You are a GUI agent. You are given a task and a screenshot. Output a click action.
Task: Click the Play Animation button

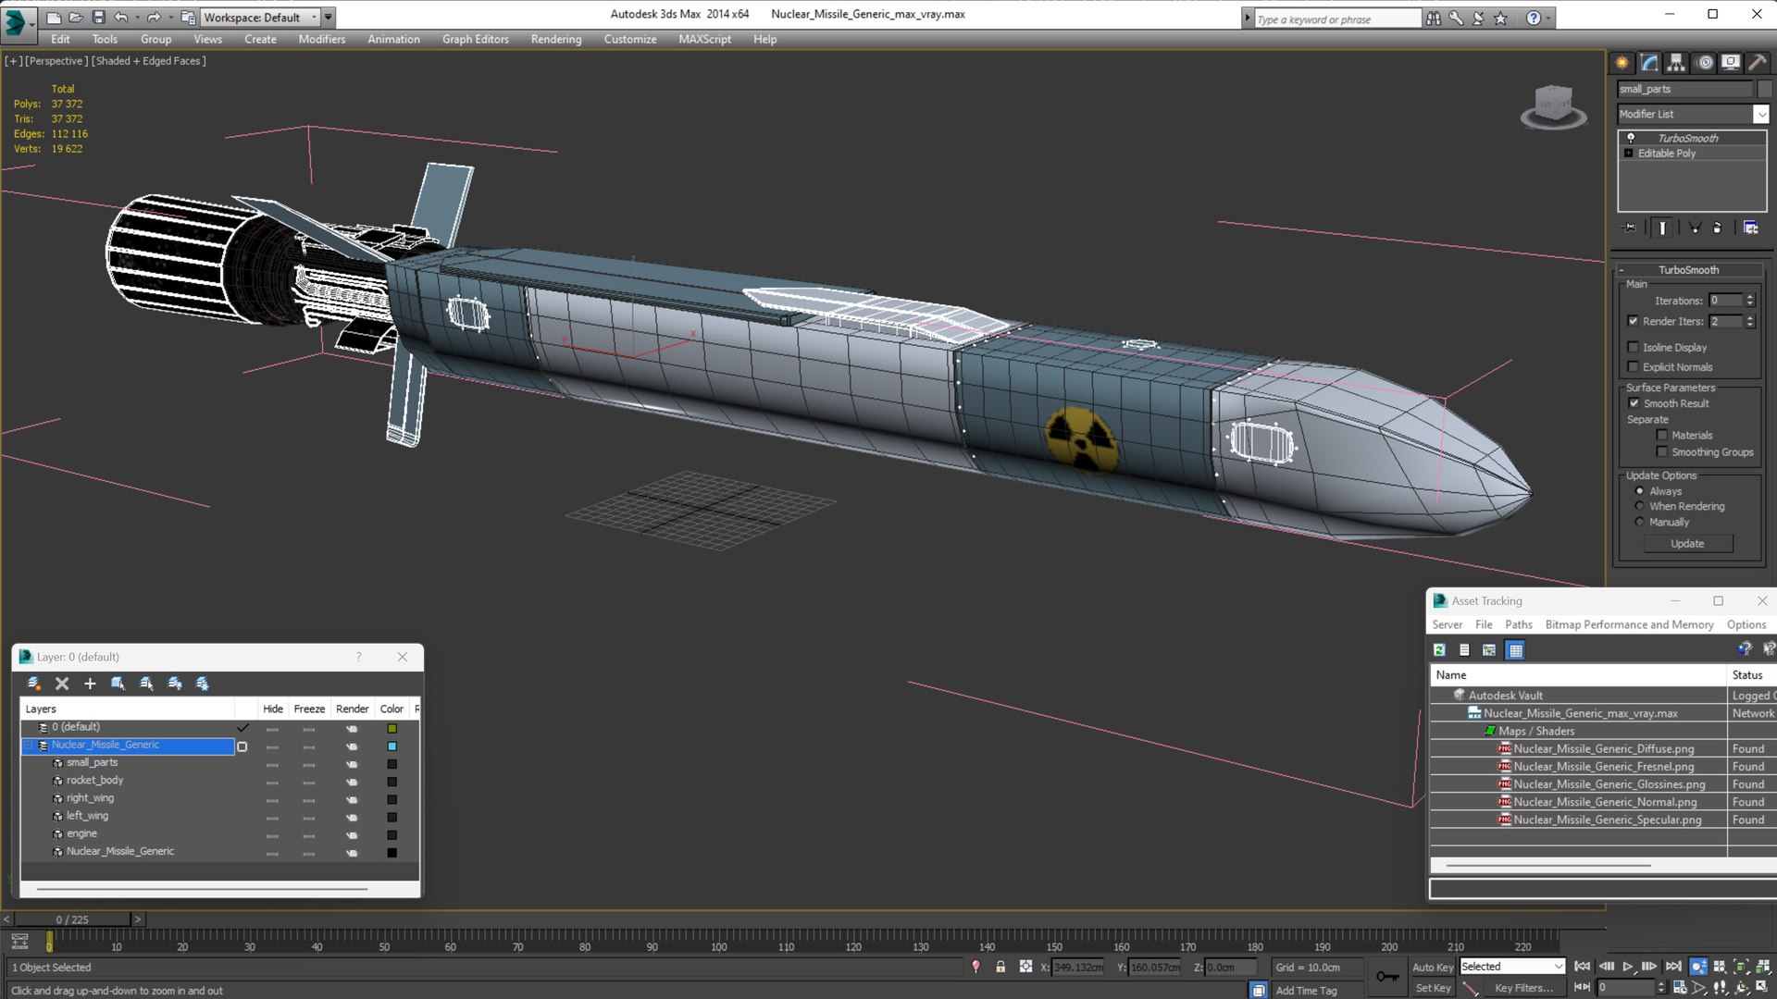[1628, 967]
